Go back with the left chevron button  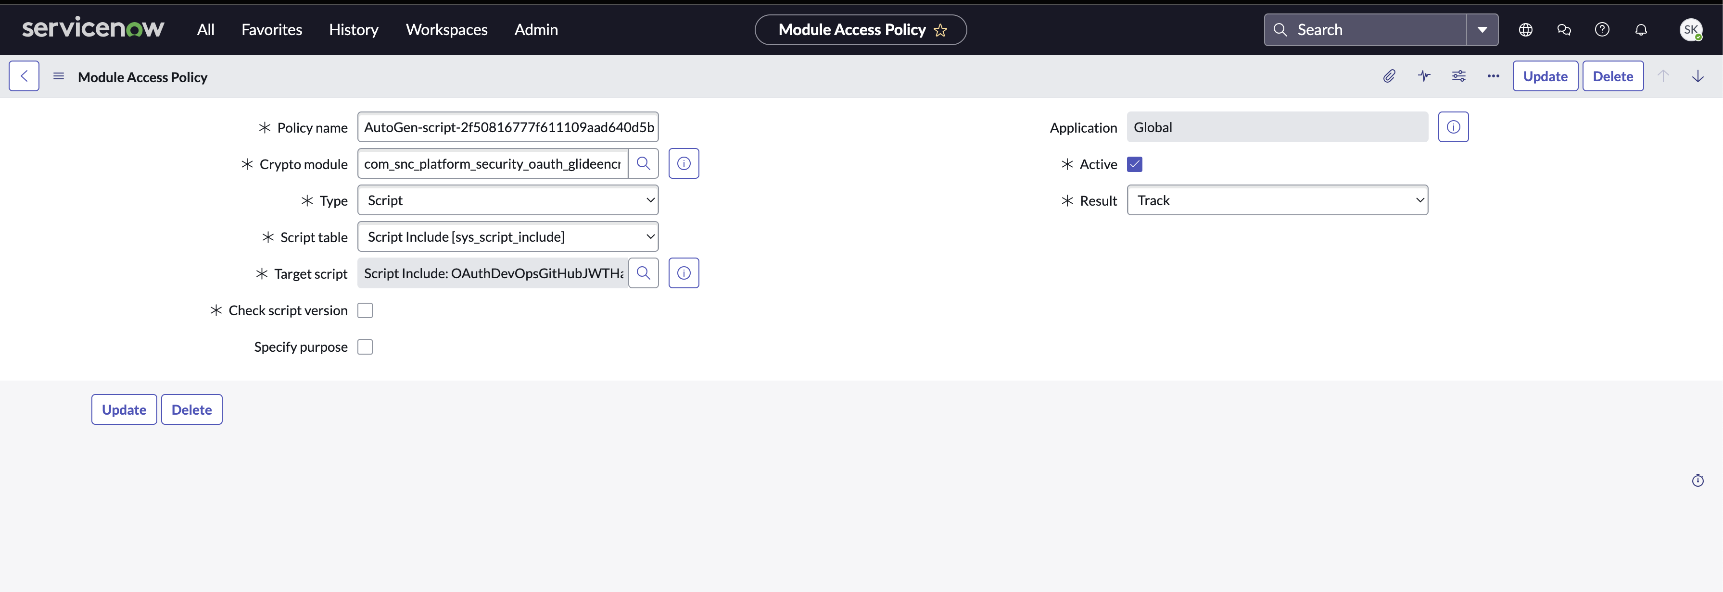coord(24,76)
